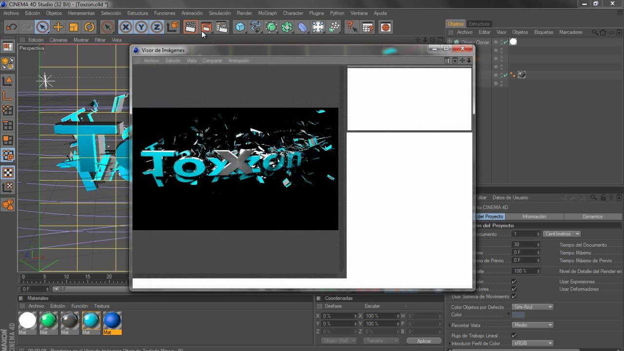Click the Color swatch in project settings
Image resolution: width=624 pixels, height=351 pixels.
(518, 315)
